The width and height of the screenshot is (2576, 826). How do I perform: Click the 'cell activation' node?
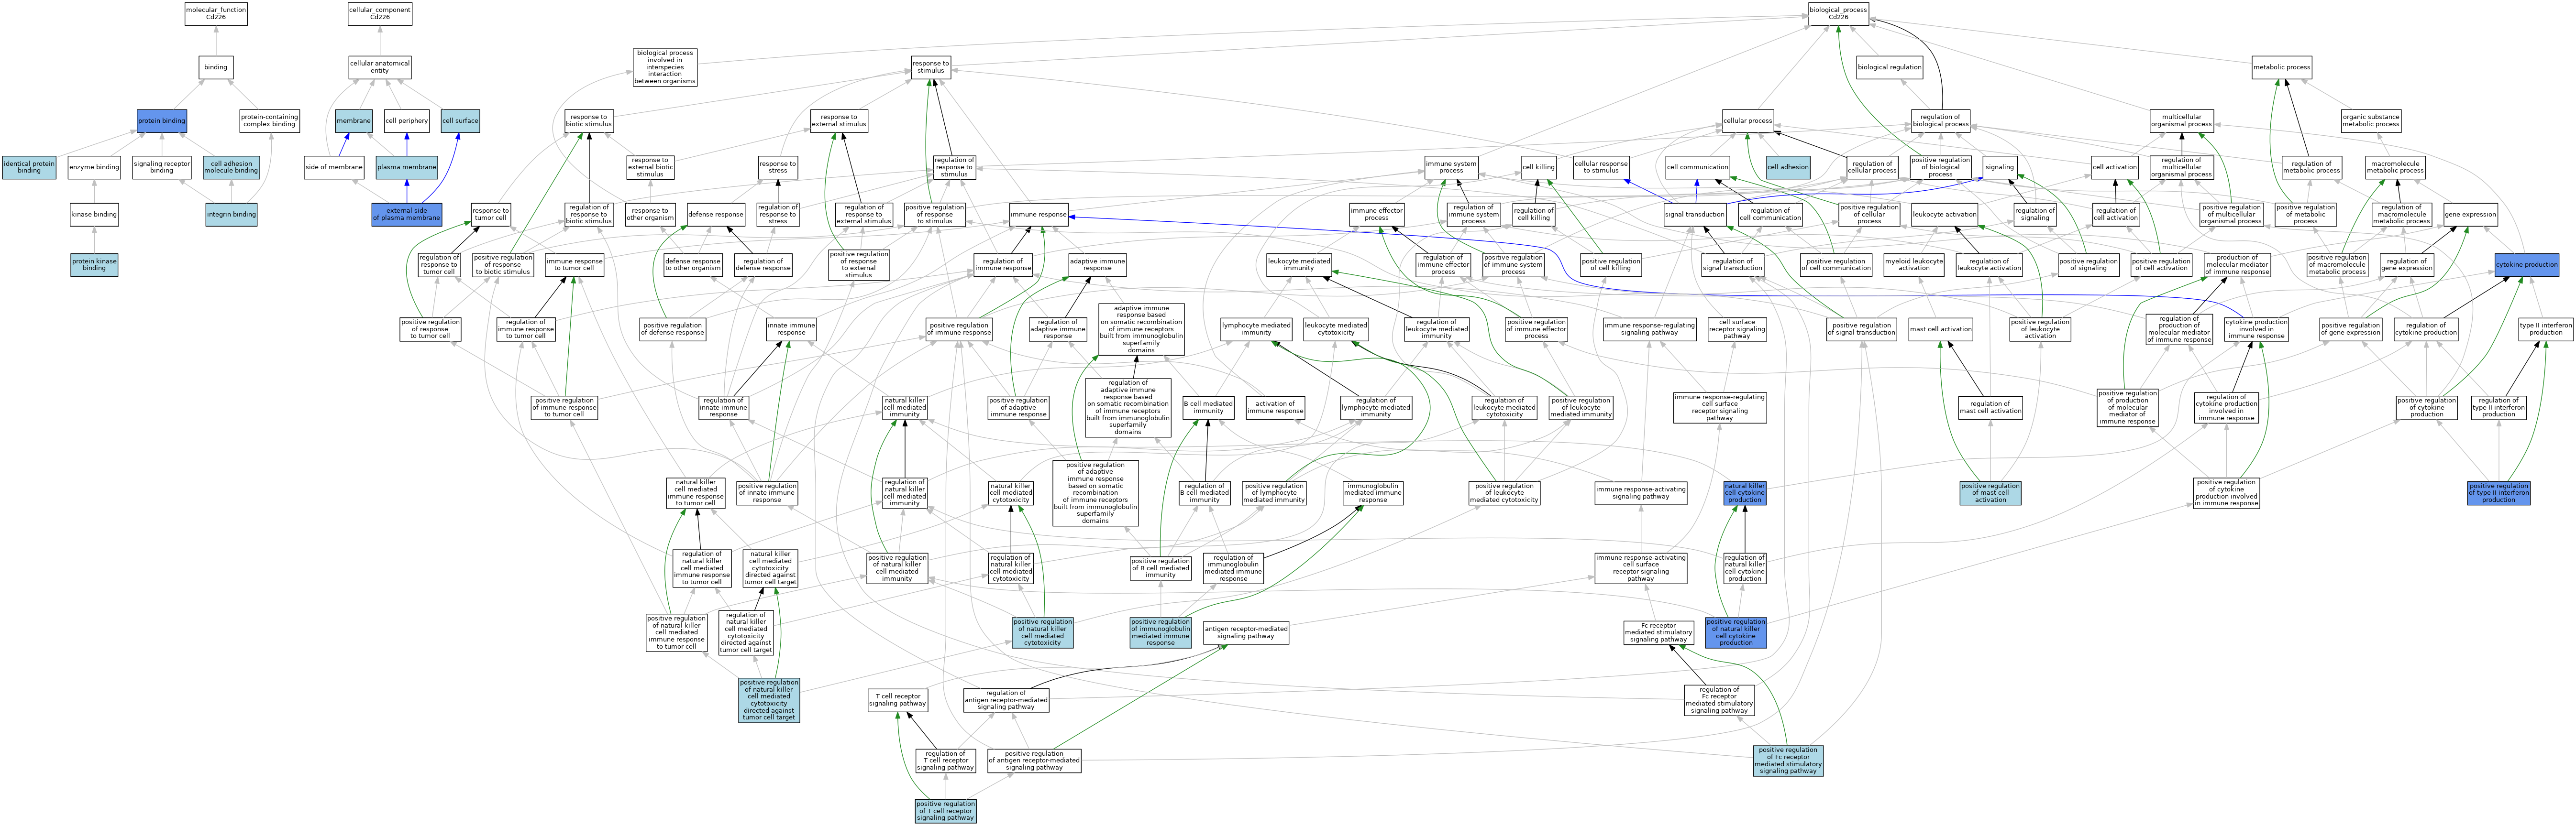tap(2115, 168)
